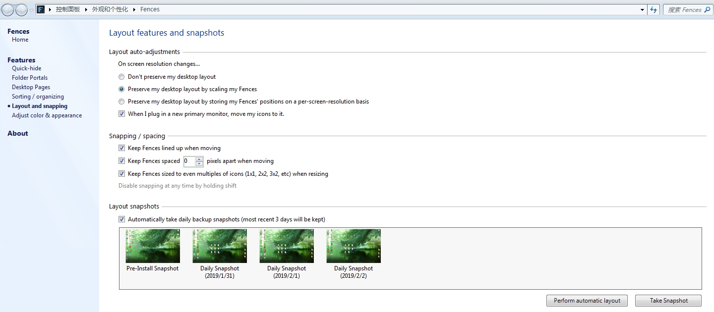
Task: Click the Fences breadcrumb item
Action: coord(150,9)
